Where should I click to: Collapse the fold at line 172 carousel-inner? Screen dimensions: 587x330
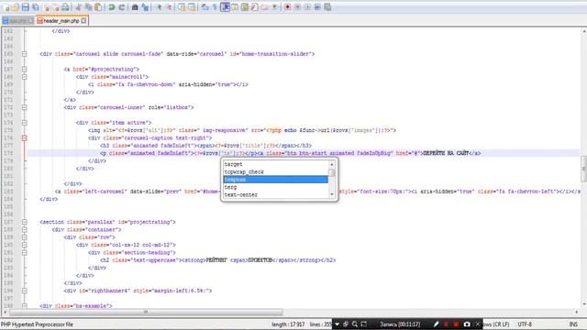[25, 107]
